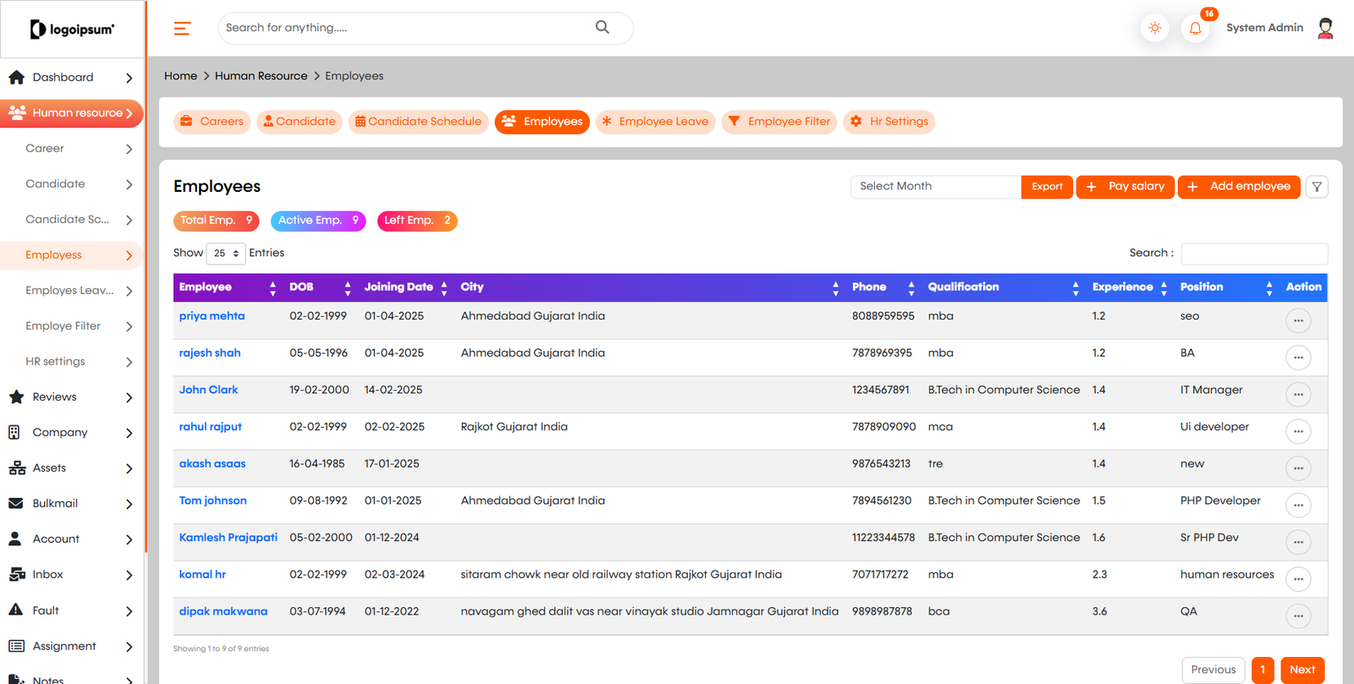
Task: Click the System Admin avatar icon
Action: [1326, 28]
